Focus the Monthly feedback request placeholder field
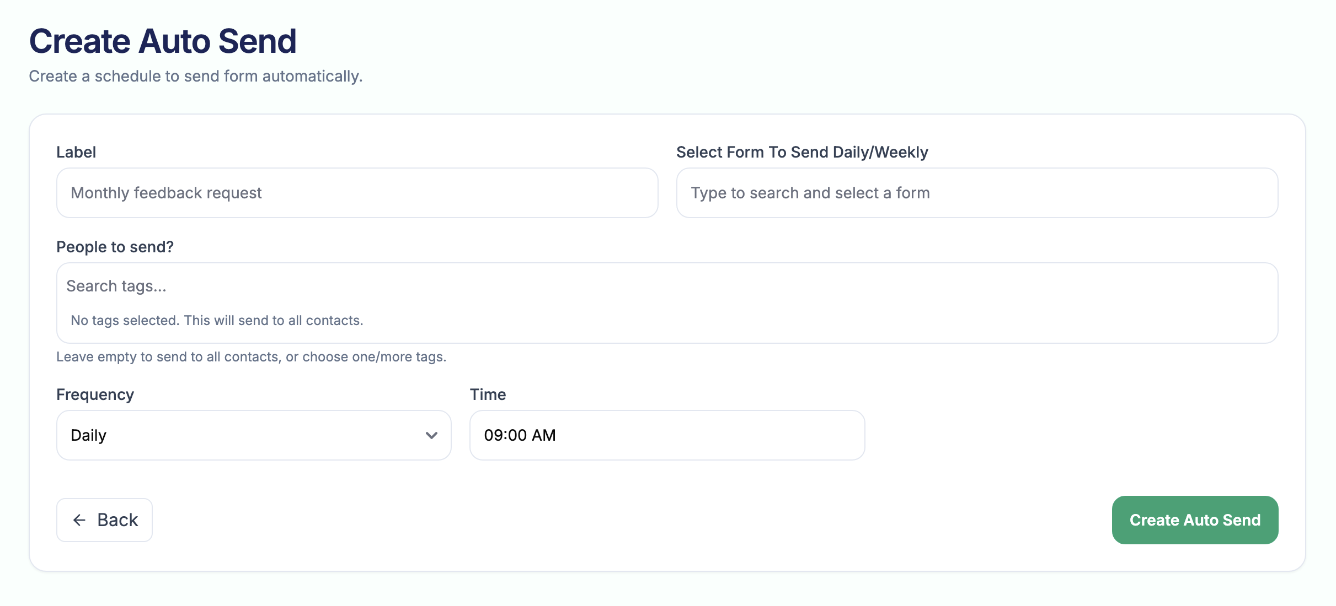The height and width of the screenshot is (606, 1336). pos(356,193)
